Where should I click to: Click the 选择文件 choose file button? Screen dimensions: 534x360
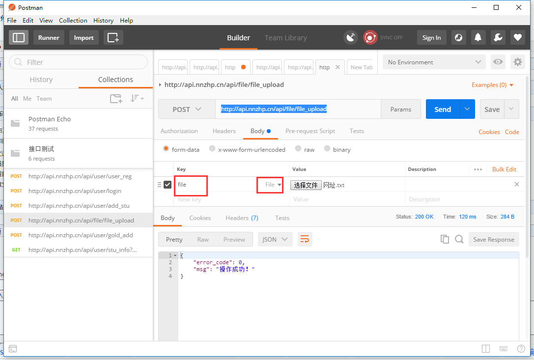(x=306, y=185)
